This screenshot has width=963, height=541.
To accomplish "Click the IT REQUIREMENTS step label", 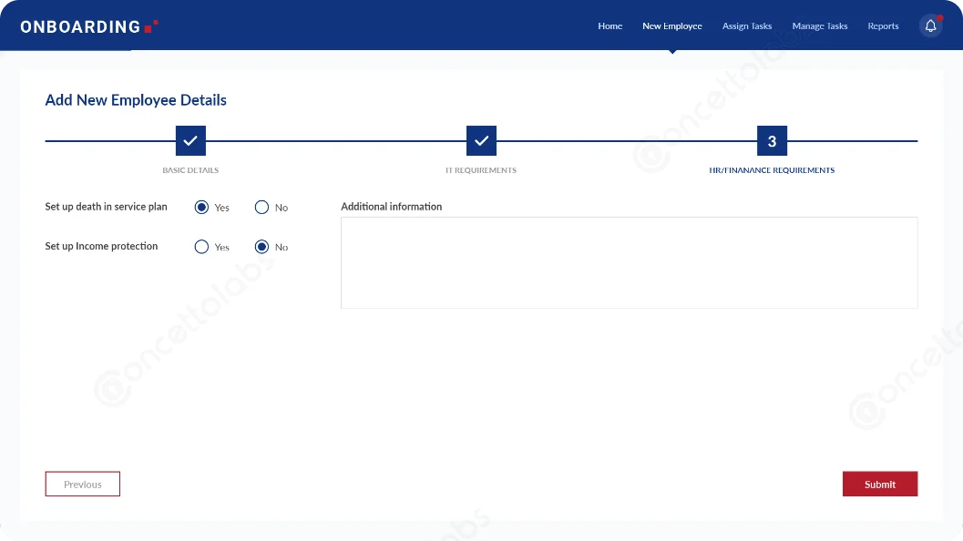I will [x=481, y=170].
